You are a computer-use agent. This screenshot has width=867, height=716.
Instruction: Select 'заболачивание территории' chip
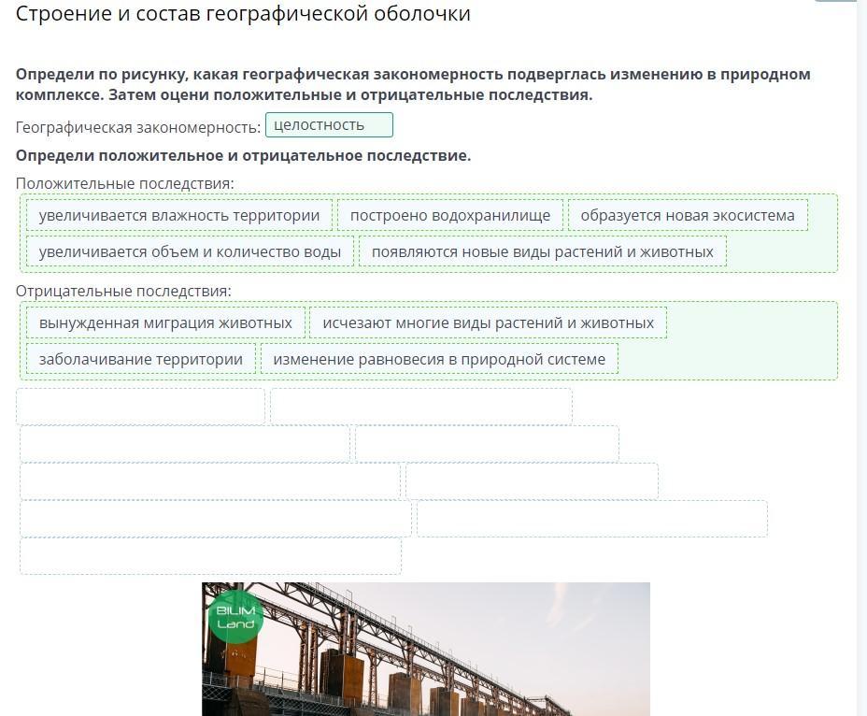click(140, 359)
